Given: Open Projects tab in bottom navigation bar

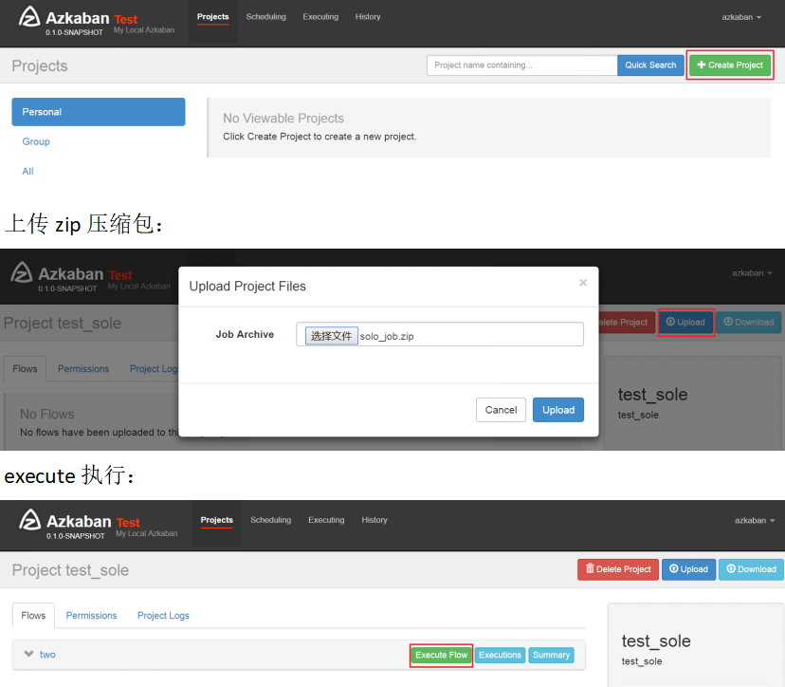Looking at the screenshot, I should click(x=217, y=520).
